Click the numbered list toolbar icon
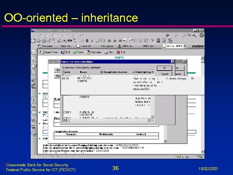 coord(141,41)
